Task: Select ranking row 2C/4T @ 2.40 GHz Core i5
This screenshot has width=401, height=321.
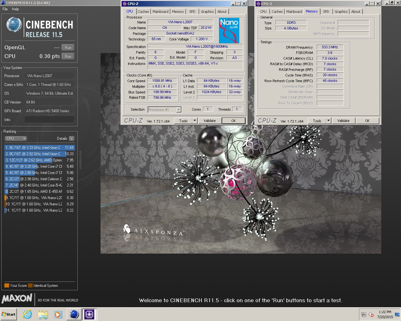Action: [x=39, y=185]
